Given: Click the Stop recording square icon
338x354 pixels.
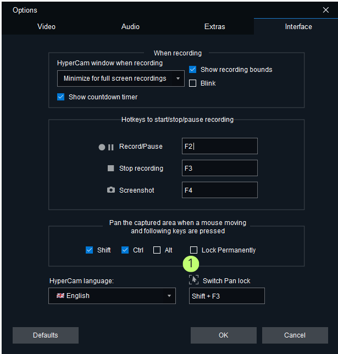Looking at the screenshot, I should pos(110,168).
